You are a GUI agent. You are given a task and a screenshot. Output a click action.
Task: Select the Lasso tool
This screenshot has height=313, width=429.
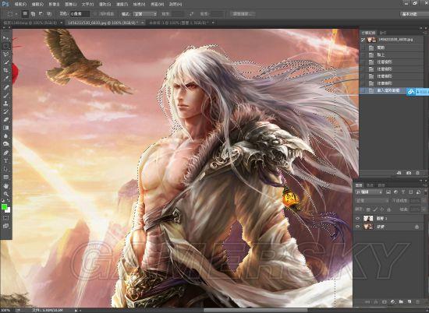(5, 55)
